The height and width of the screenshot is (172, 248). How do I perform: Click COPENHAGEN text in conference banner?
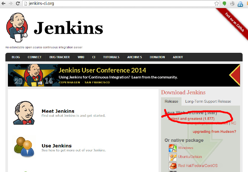pos(69,83)
